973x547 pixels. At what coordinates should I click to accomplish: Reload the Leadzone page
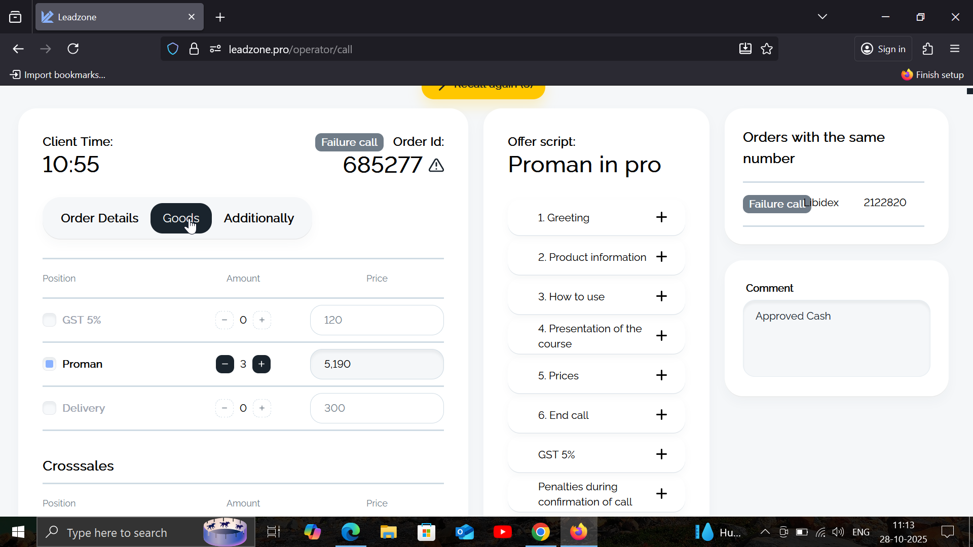[x=73, y=49]
